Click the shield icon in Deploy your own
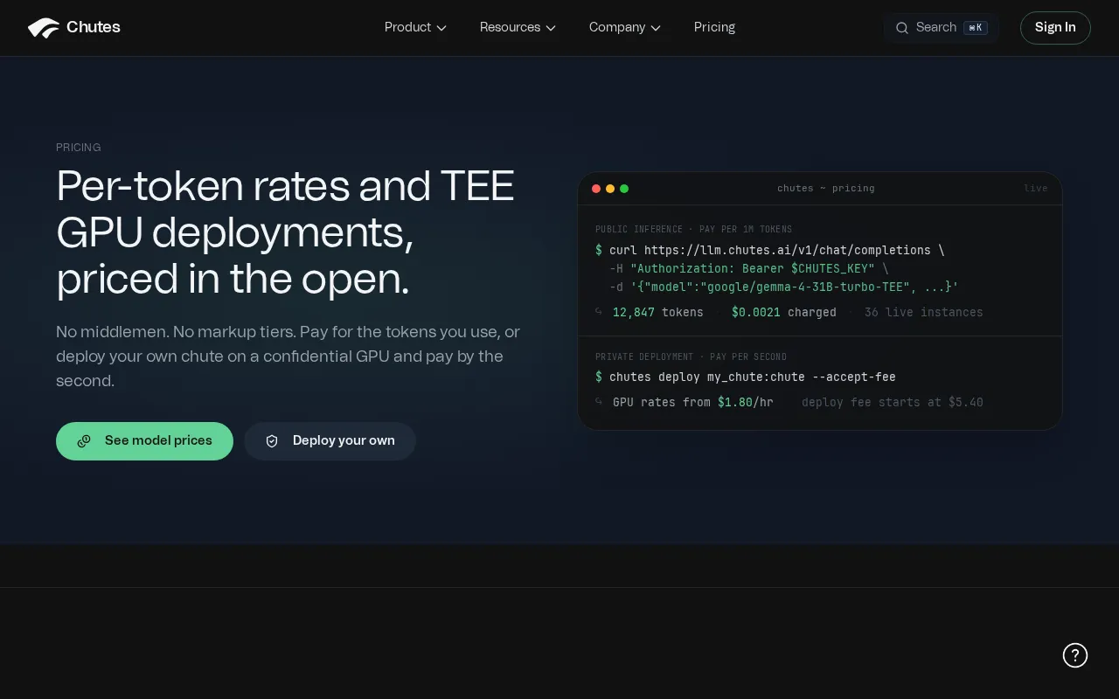This screenshot has height=699, width=1119. [272, 441]
